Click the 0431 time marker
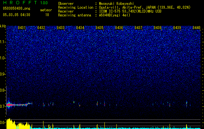204x129 pixels. 22,28
